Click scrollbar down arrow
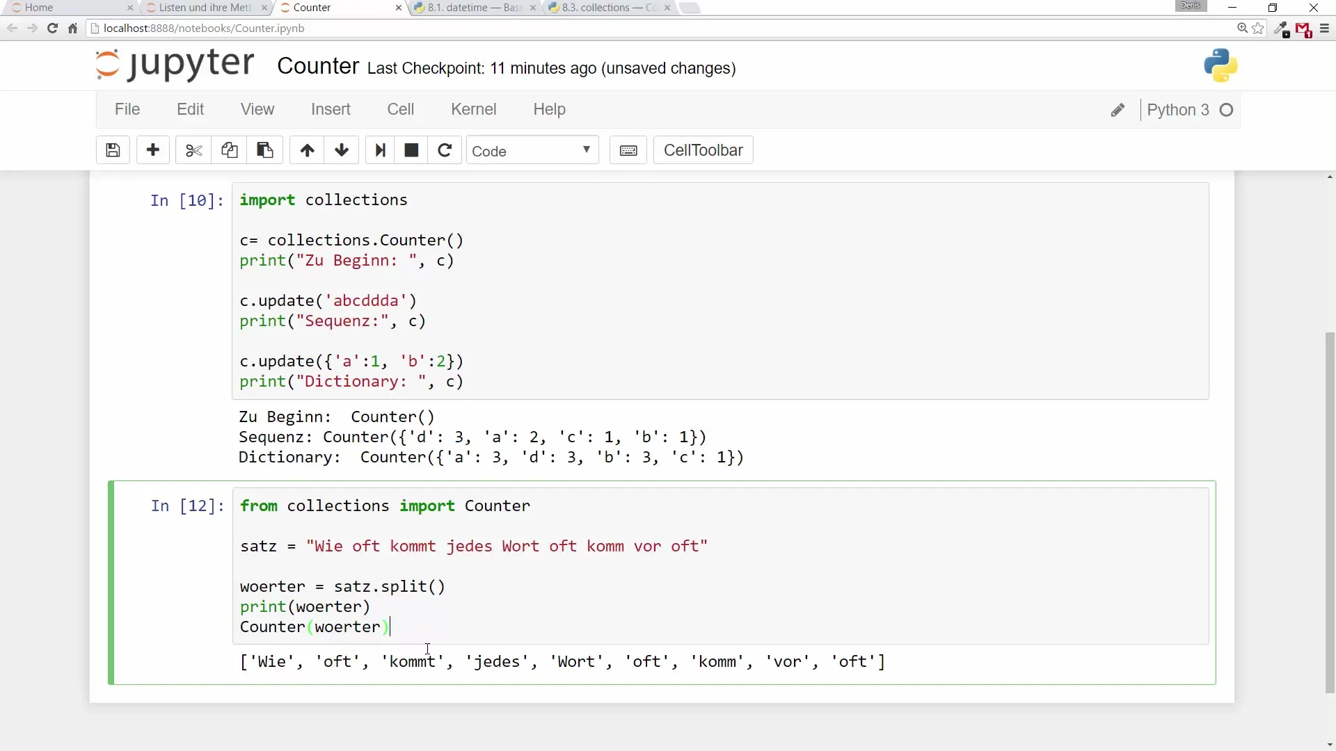 [1330, 745]
